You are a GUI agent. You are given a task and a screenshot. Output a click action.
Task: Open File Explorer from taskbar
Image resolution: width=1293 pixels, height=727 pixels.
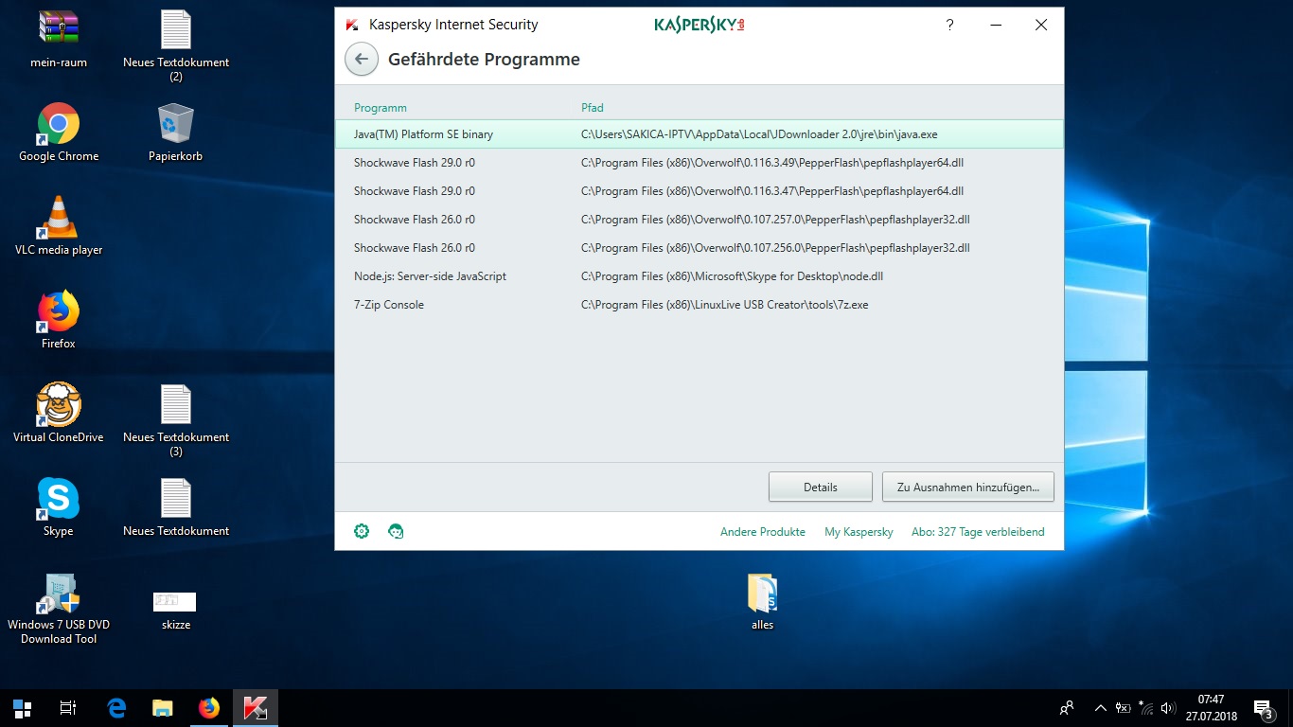[163, 708]
